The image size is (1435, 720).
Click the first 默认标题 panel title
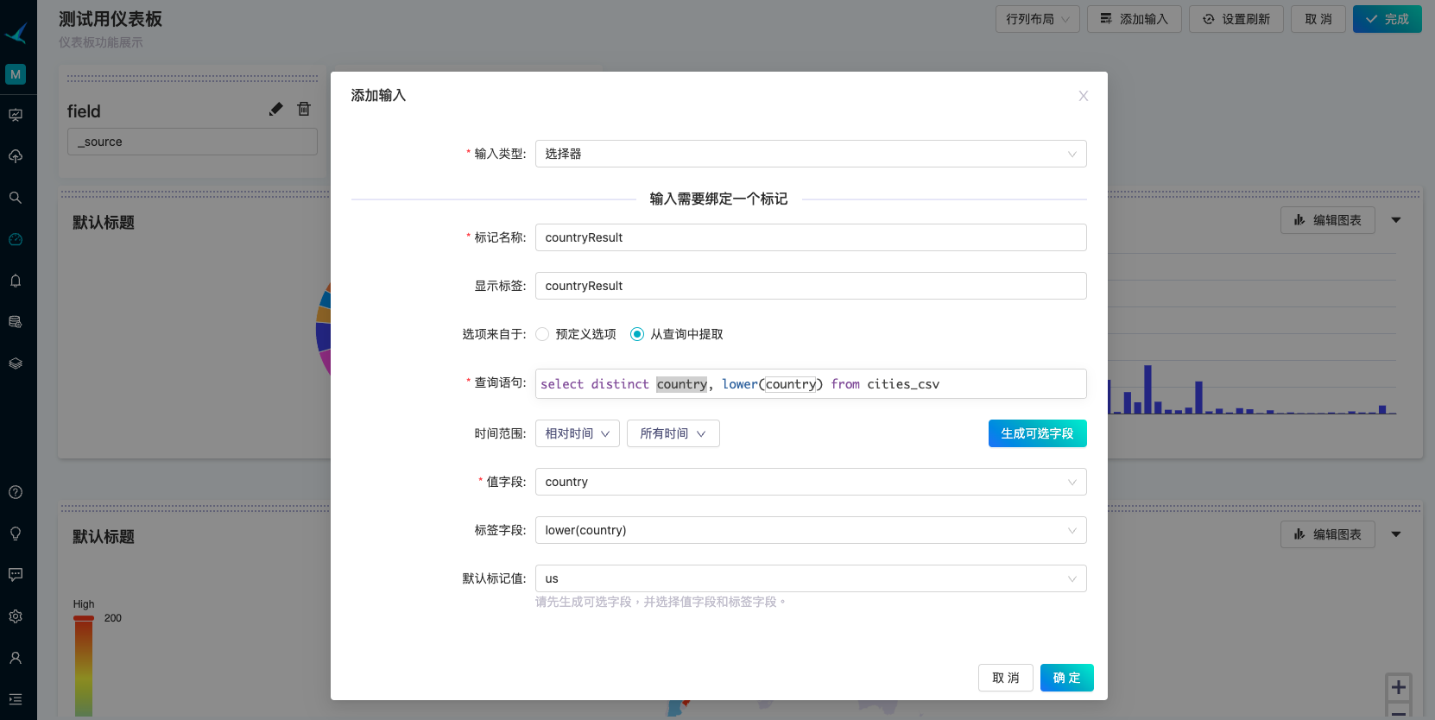pos(104,223)
